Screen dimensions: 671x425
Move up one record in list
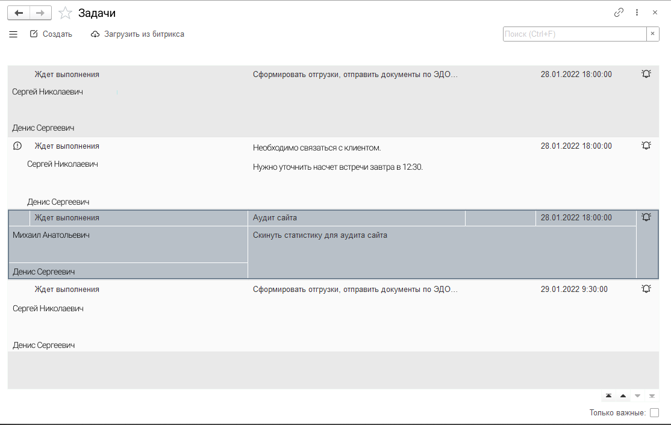[623, 396]
